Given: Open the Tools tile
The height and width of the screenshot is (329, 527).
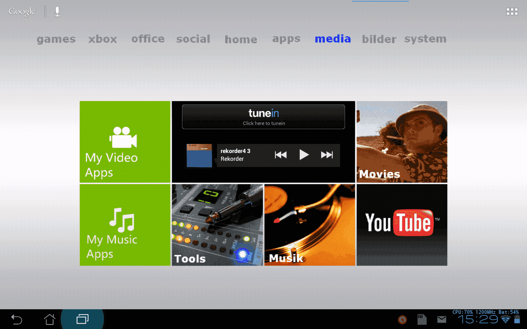Looking at the screenshot, I should coord(217,225).
